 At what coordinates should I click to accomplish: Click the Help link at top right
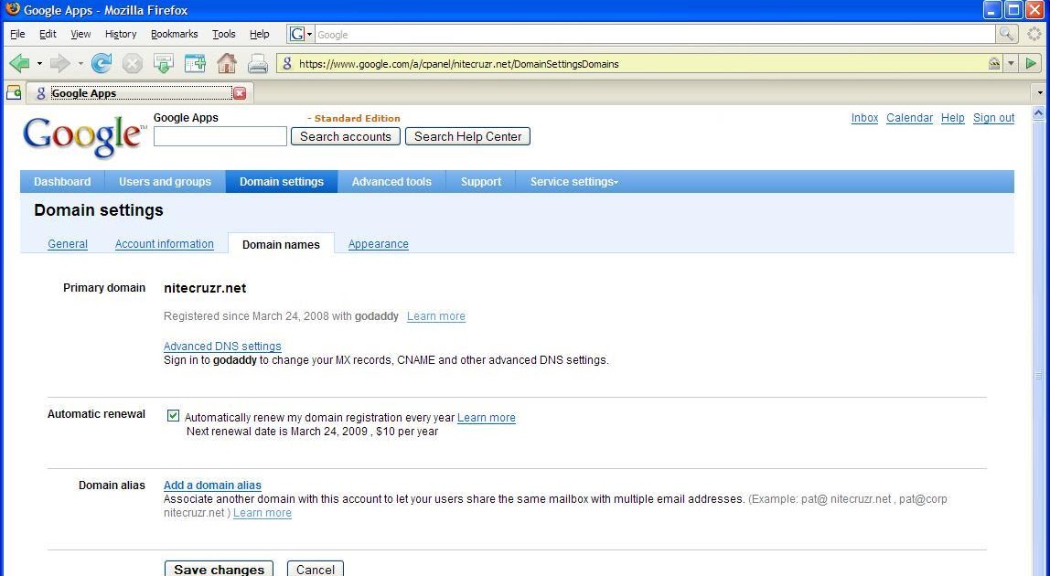(952, 118)
